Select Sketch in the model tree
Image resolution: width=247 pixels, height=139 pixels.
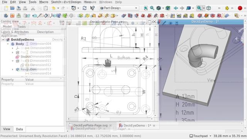[25, 56]
